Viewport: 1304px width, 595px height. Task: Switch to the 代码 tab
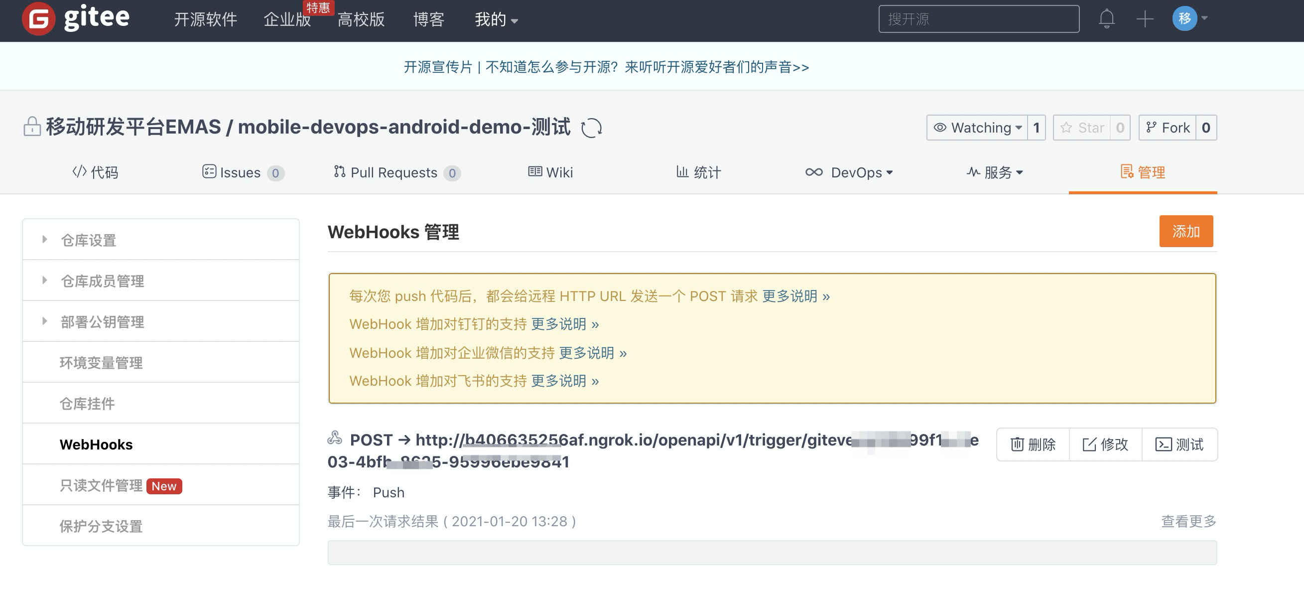coord(95,173)
